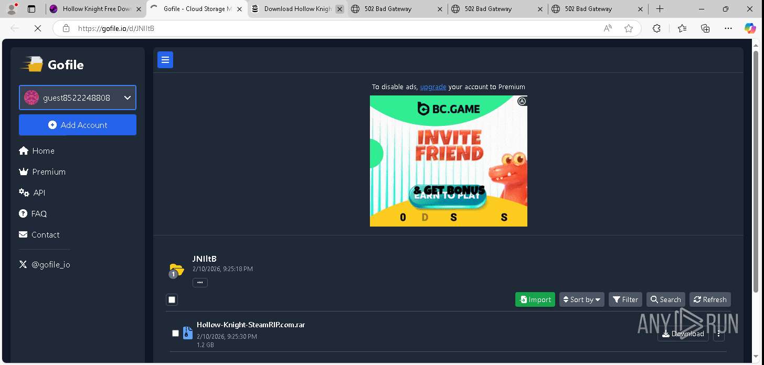This screenshot has width=764, height=365.
Task: Click the Hollow-Knight-SteamRIP.com.rar file name
Action: click(x=251, y=325)
